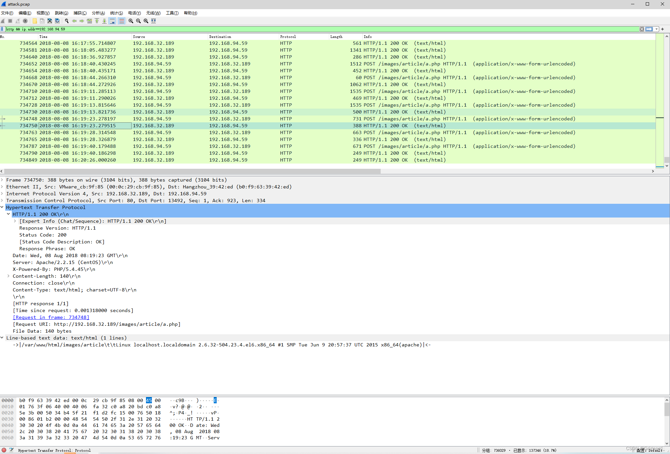Click the hex pane vertical scrollbar thumb
Viewport: 670px width, 454px height.
pyautogui.click(x=667, y=409)
